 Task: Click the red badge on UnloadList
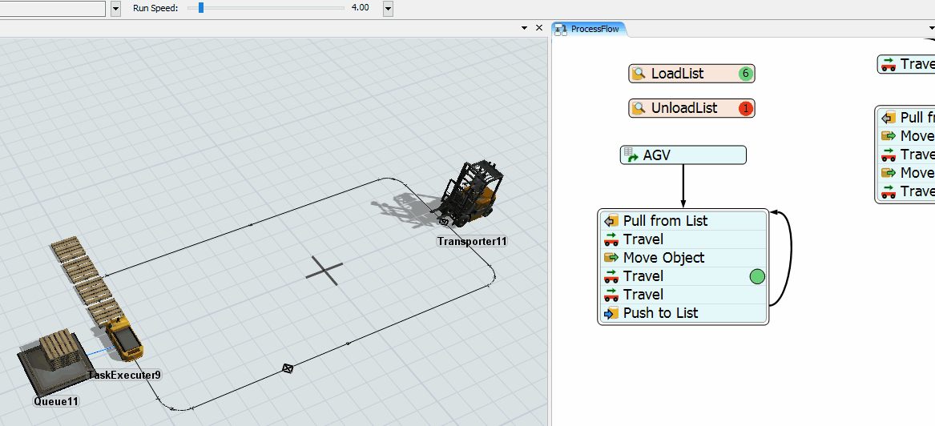pos(746,108)
